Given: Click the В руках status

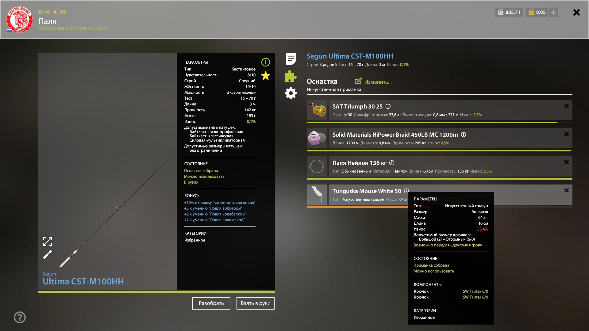Looking at the screenshot, I should (x=191, y=182).
